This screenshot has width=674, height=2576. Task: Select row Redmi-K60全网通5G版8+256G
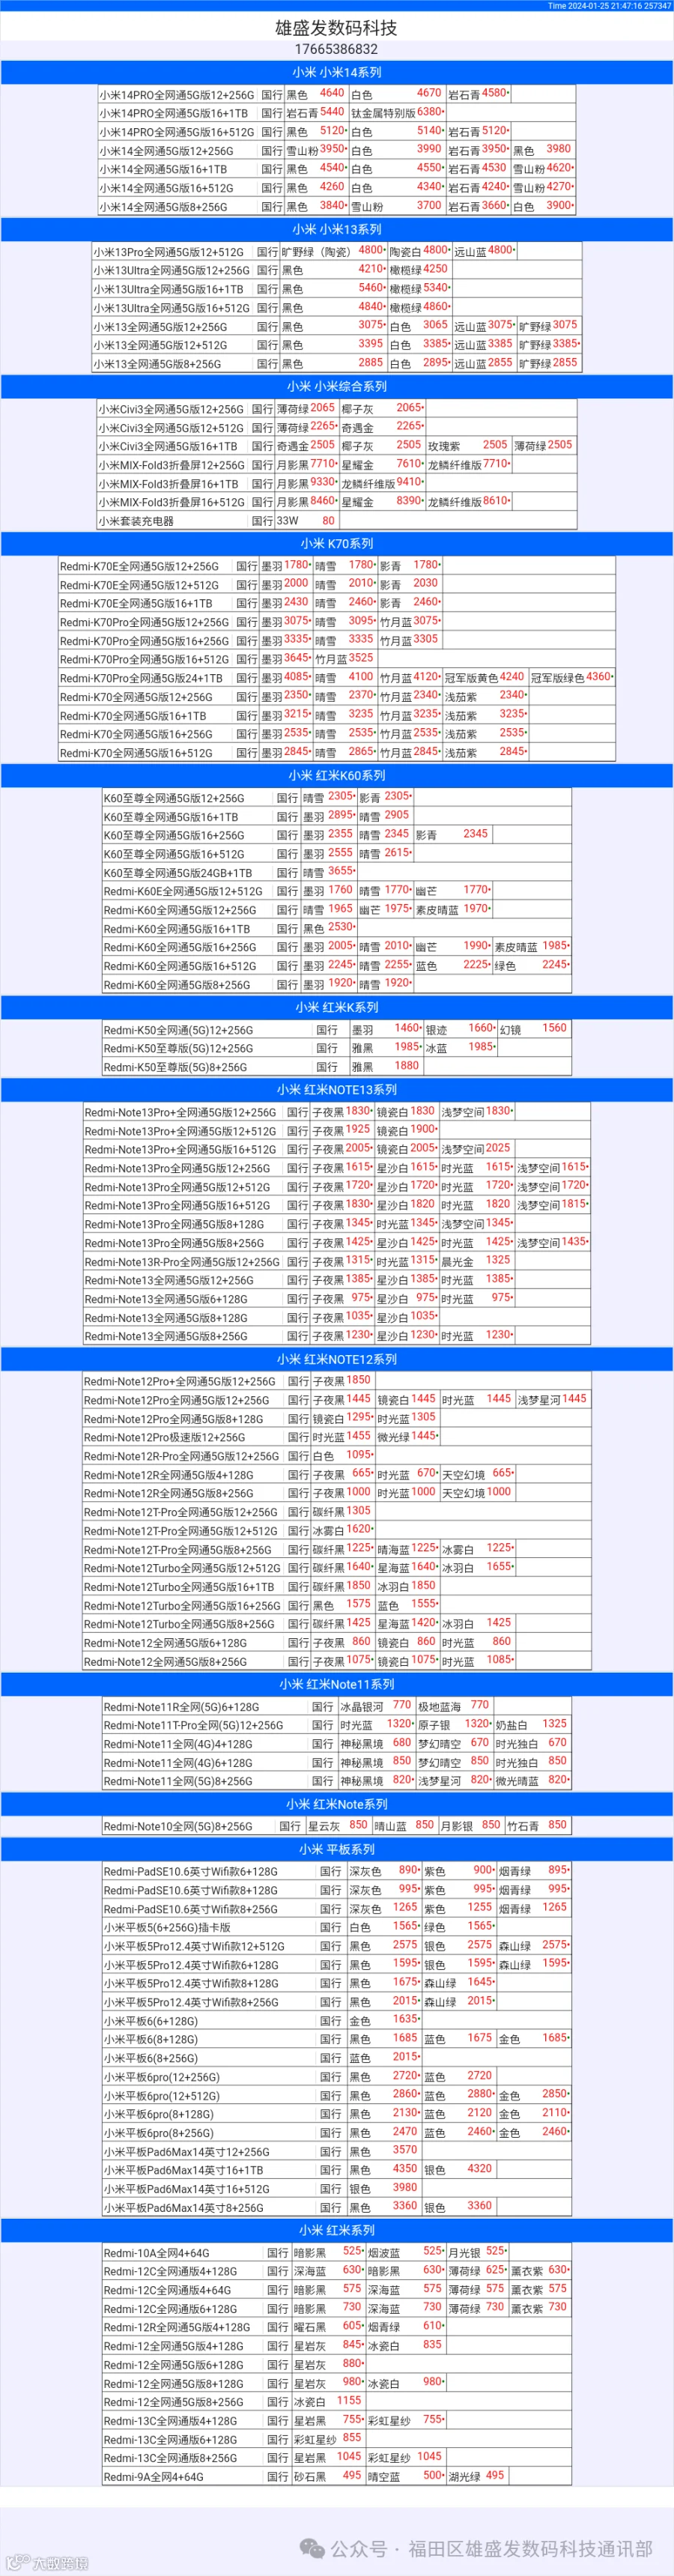pyautogui.click(x=336, y=984)
